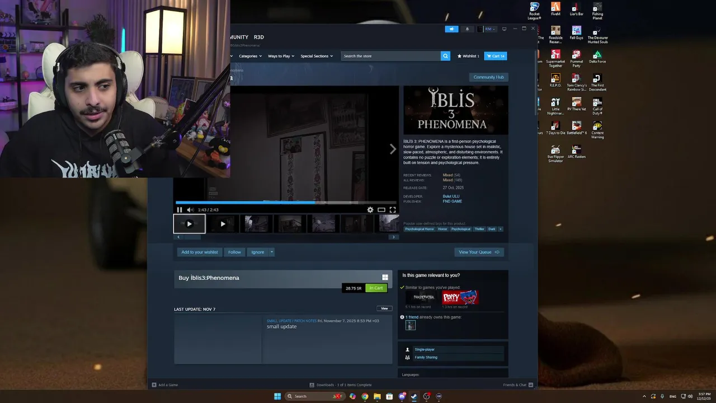Image resolution: width=716 pixels, height=403 pixels.
Task: Open File Explorer from taskbar
Action: 377,396
